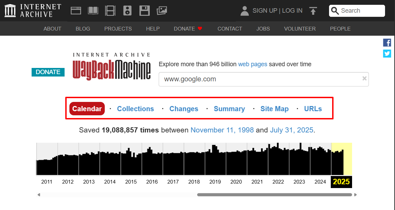This screenshot has height=210, width=395.
Task: Open the PEOPLE menu item
Action: click(340, 29)
